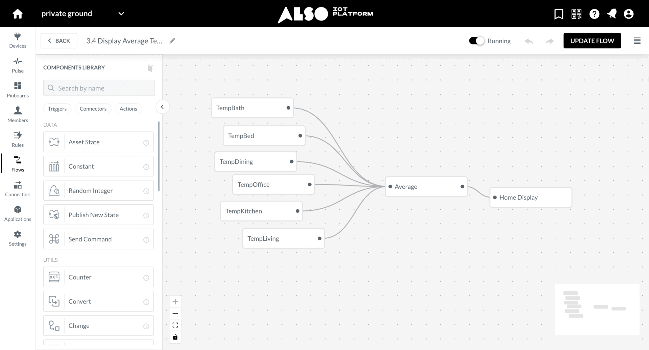Click the bookmark icon in header
The image size is (649, 350).
(558, 14)
